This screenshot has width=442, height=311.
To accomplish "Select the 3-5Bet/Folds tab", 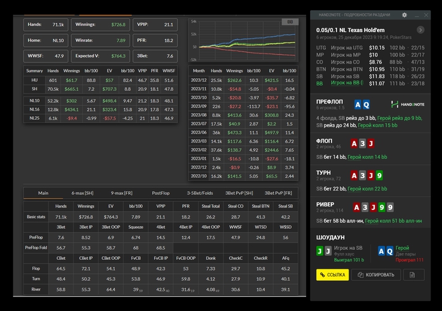I will (x=200, y=193).
